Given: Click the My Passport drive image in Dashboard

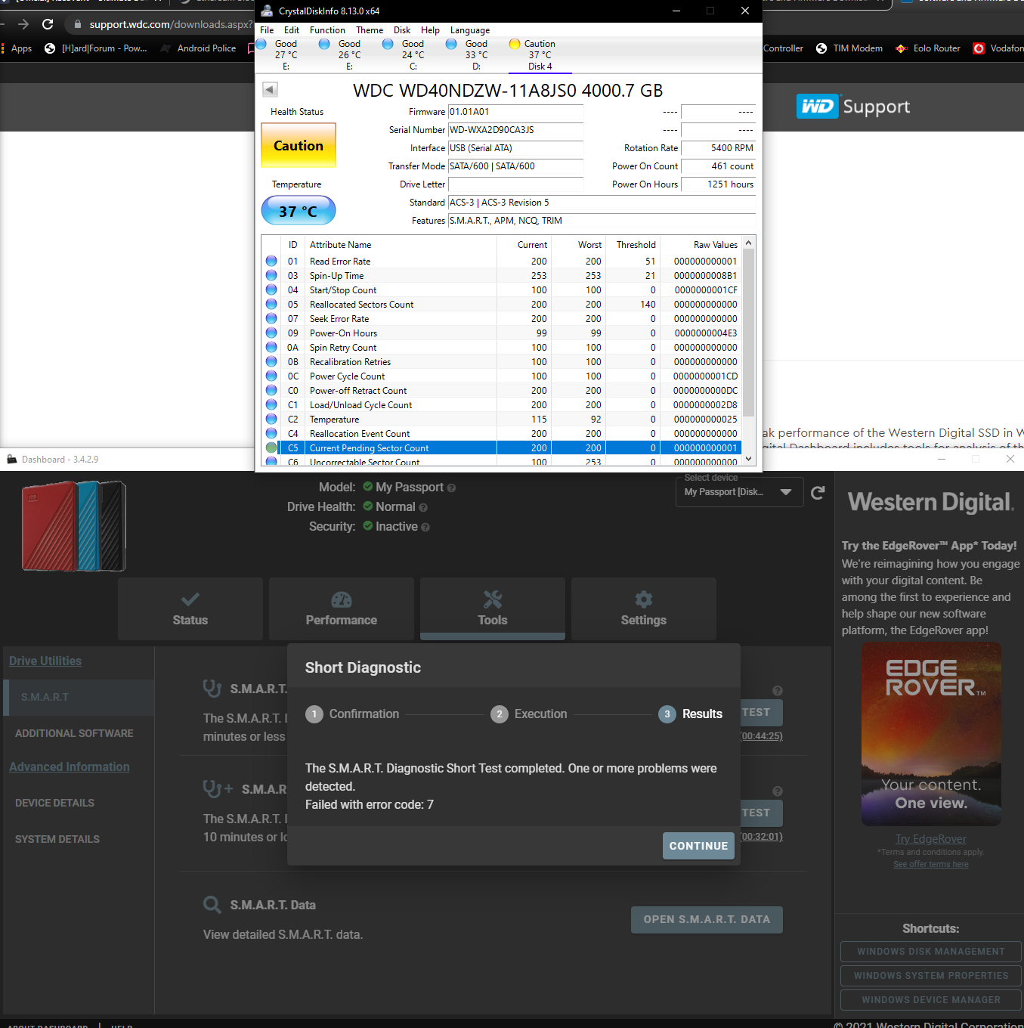Looking at the screenshot, I should [x=74, y=526].
